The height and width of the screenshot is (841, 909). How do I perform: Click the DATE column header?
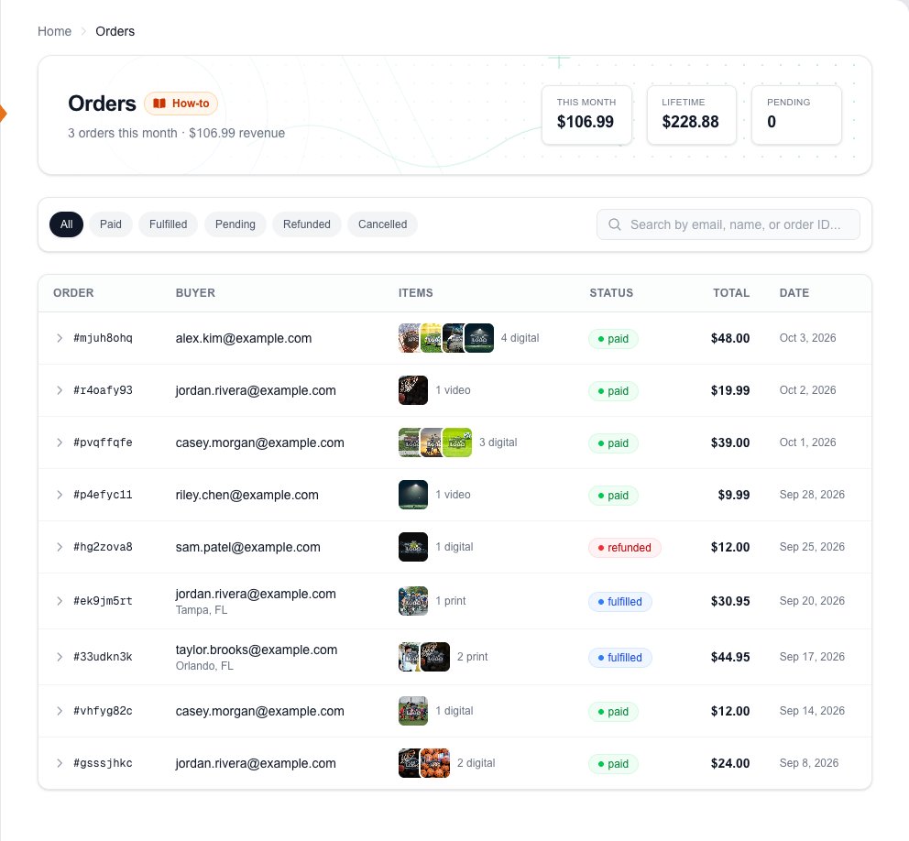pyautogui.click(x=794, y=292)
